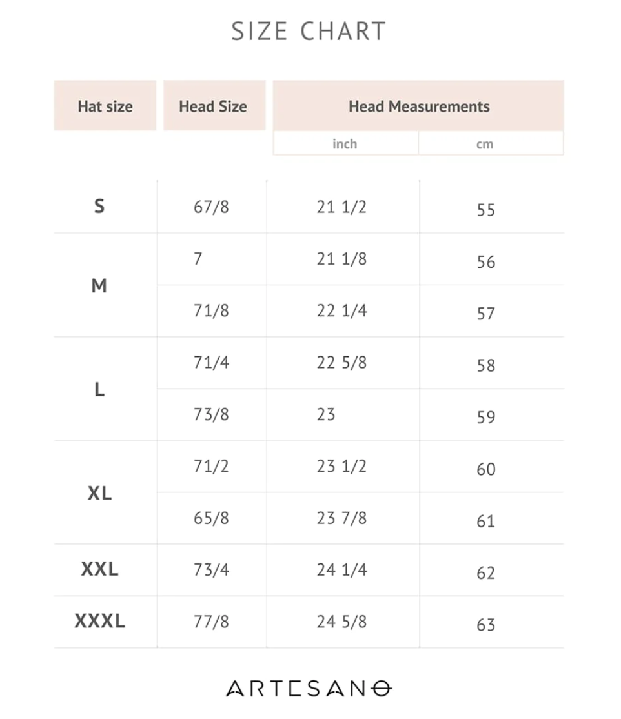Viewport: 621px width, 719px height.
Task: Select hat size M row label
Action: [x=99, y=286]
